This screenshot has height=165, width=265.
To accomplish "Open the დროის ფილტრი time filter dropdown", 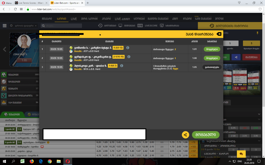I will (x=23, y=26).
